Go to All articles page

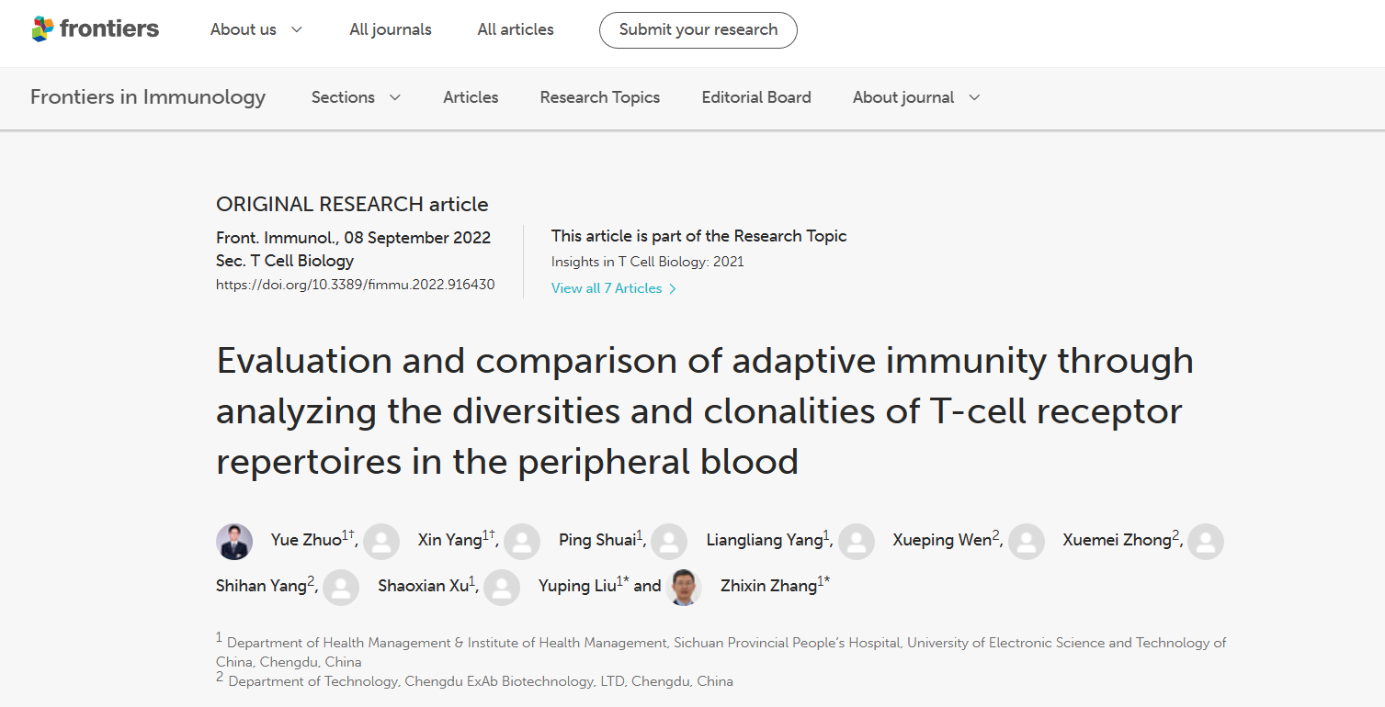pyautogui.click(x=516, y=29)
